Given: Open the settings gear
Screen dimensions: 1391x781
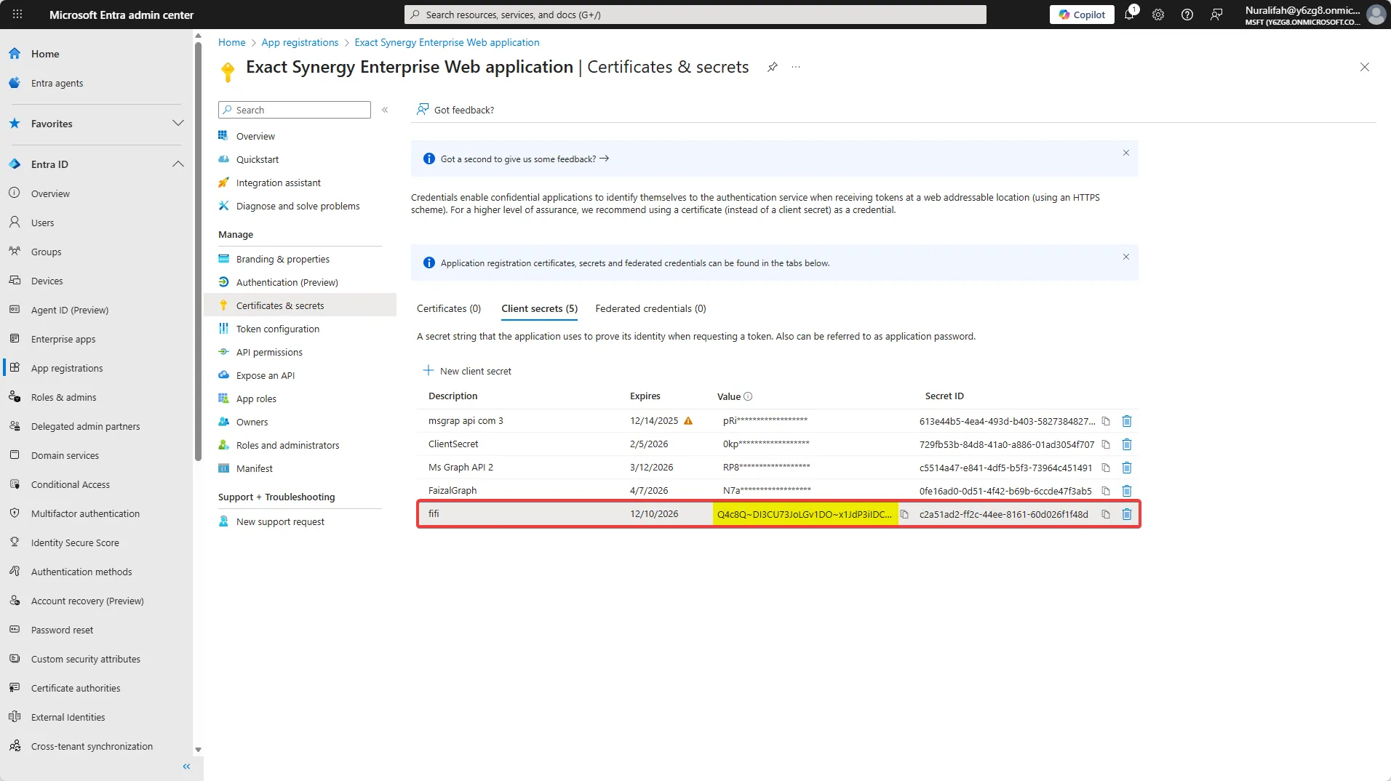Looking at the screenshot, I should tap(1157, 15).
